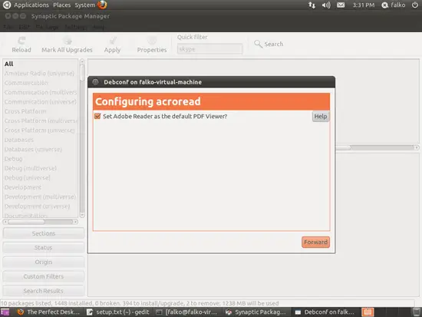
Task: Click sections list horizontal scrollbar
Action: coord(41,222)
